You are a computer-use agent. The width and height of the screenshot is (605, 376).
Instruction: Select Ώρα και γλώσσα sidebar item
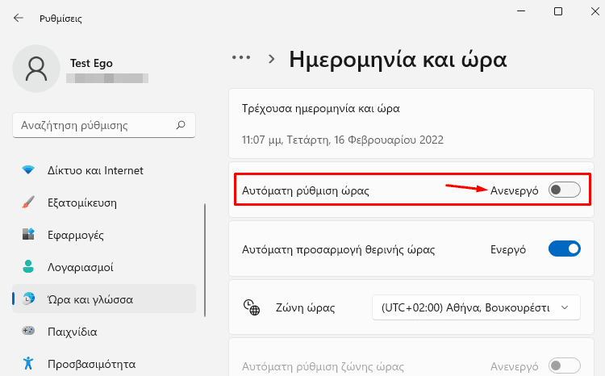click(104, 299)
